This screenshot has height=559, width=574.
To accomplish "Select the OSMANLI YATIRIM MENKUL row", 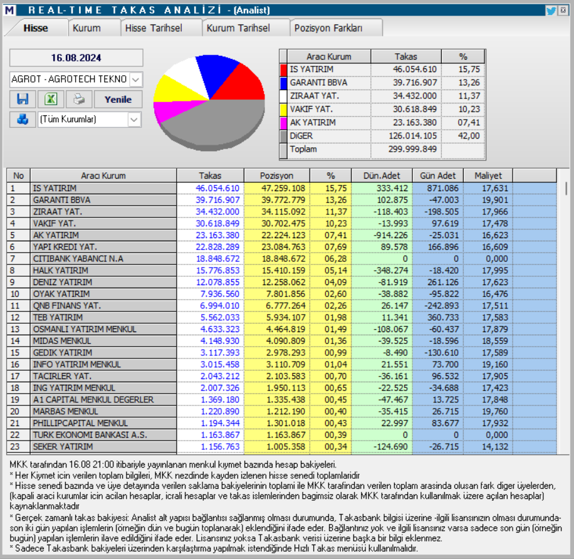I will (x=282, y=329).
